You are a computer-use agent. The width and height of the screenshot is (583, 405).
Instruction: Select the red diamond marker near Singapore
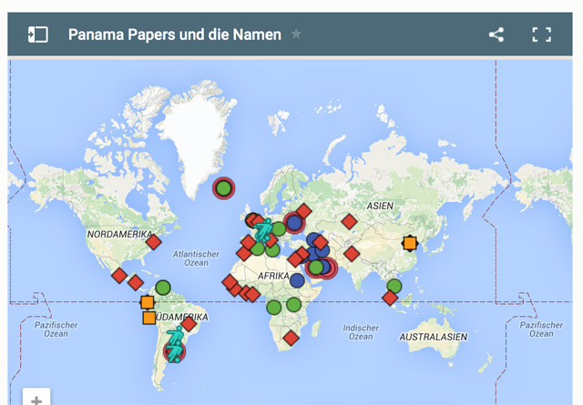point(390,298)
